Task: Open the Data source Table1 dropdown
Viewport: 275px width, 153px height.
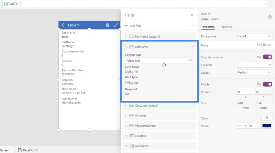Action: click(254, 36)
